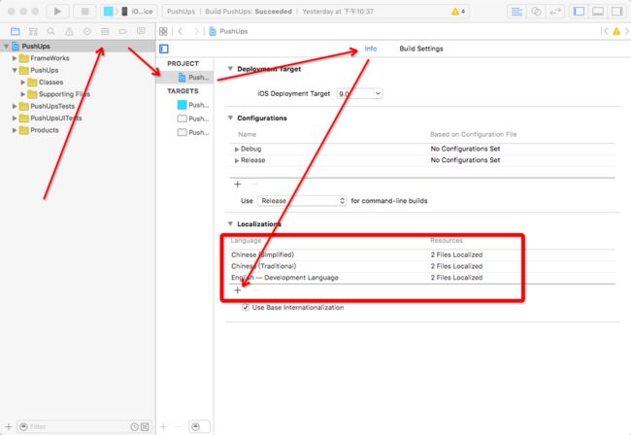Collapse the Deployment Target section

[230, 69]
